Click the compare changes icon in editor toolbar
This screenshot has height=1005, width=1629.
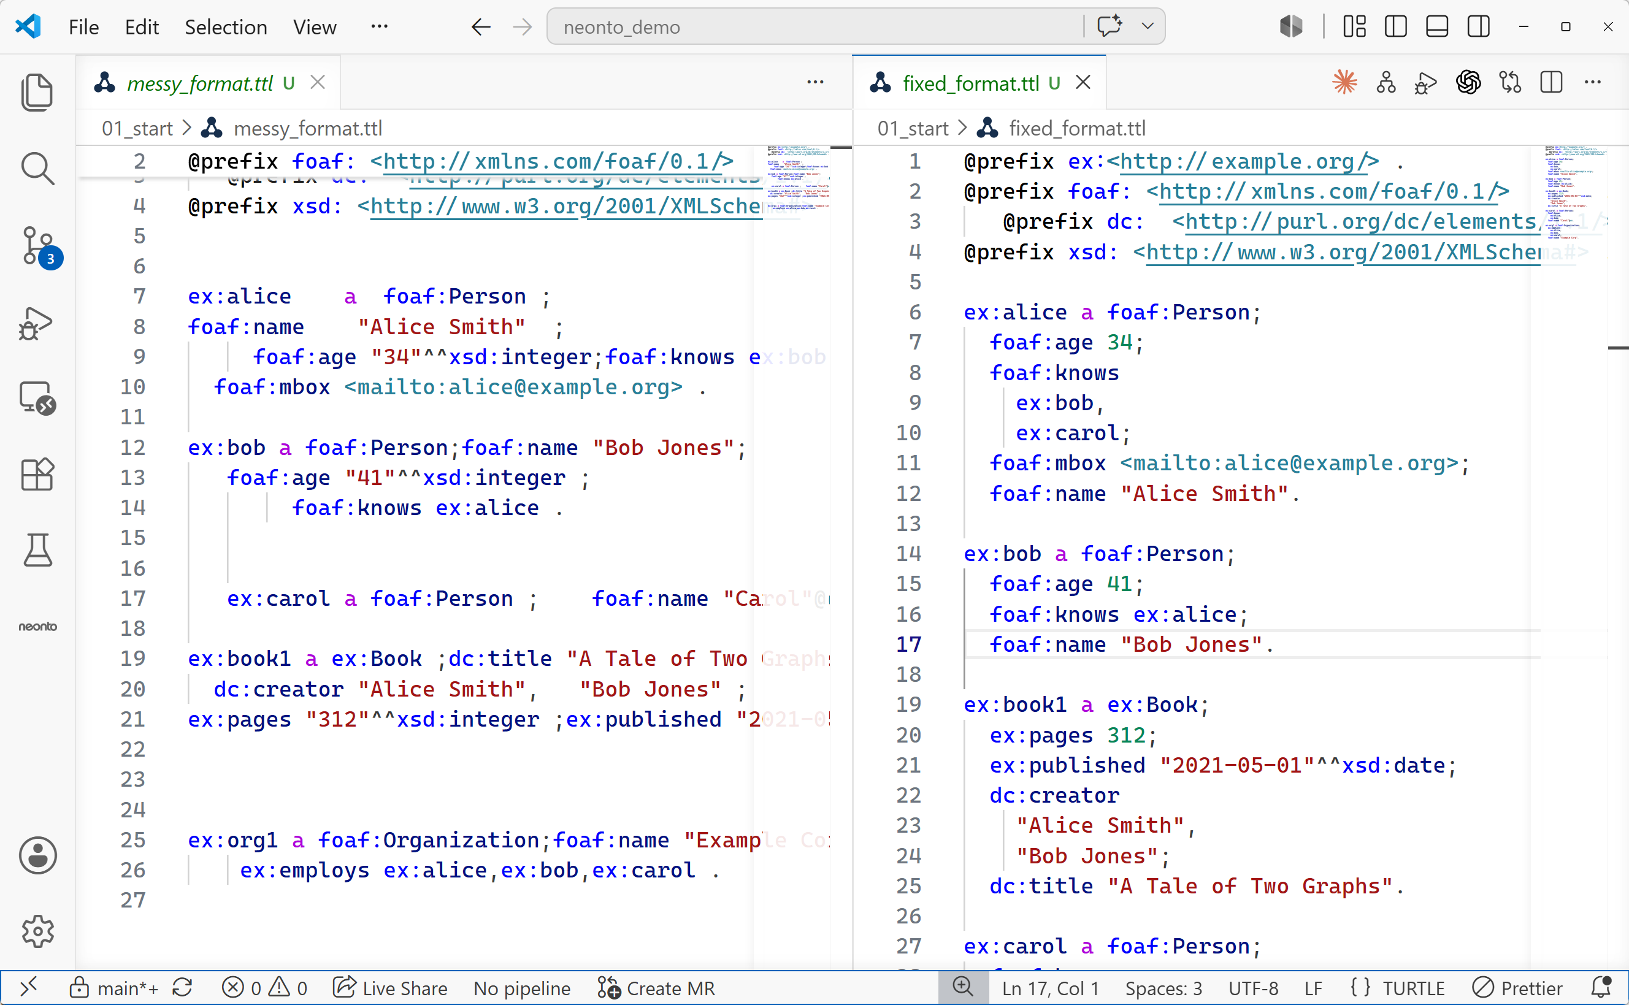1510,82
